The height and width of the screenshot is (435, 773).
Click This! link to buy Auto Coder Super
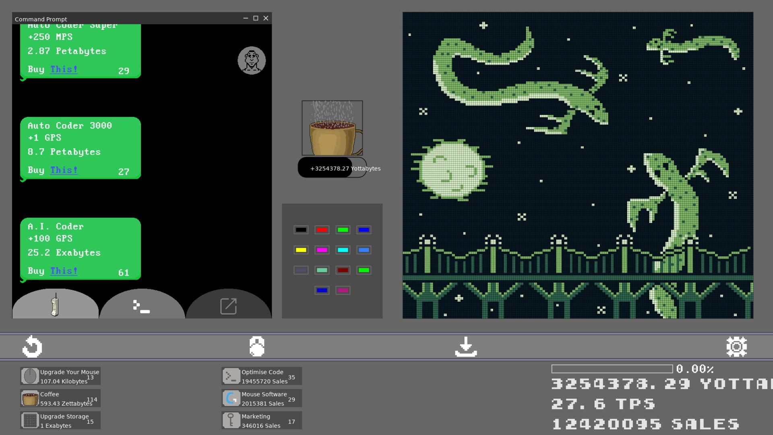coord(63,69)
